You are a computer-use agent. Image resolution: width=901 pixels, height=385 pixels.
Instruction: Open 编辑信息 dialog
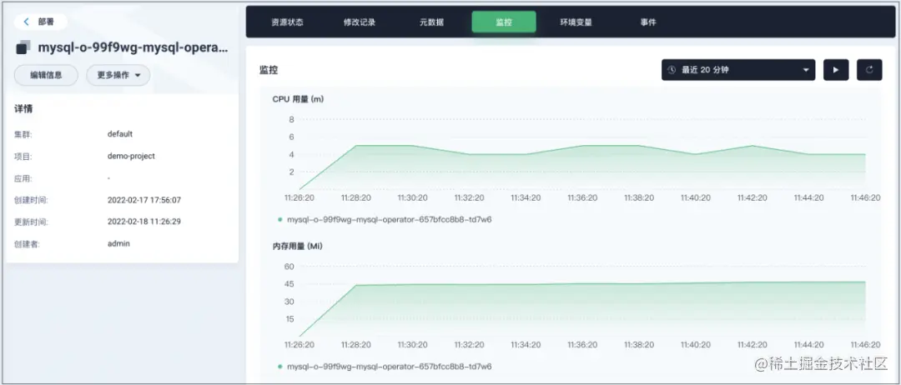point(46,75)
